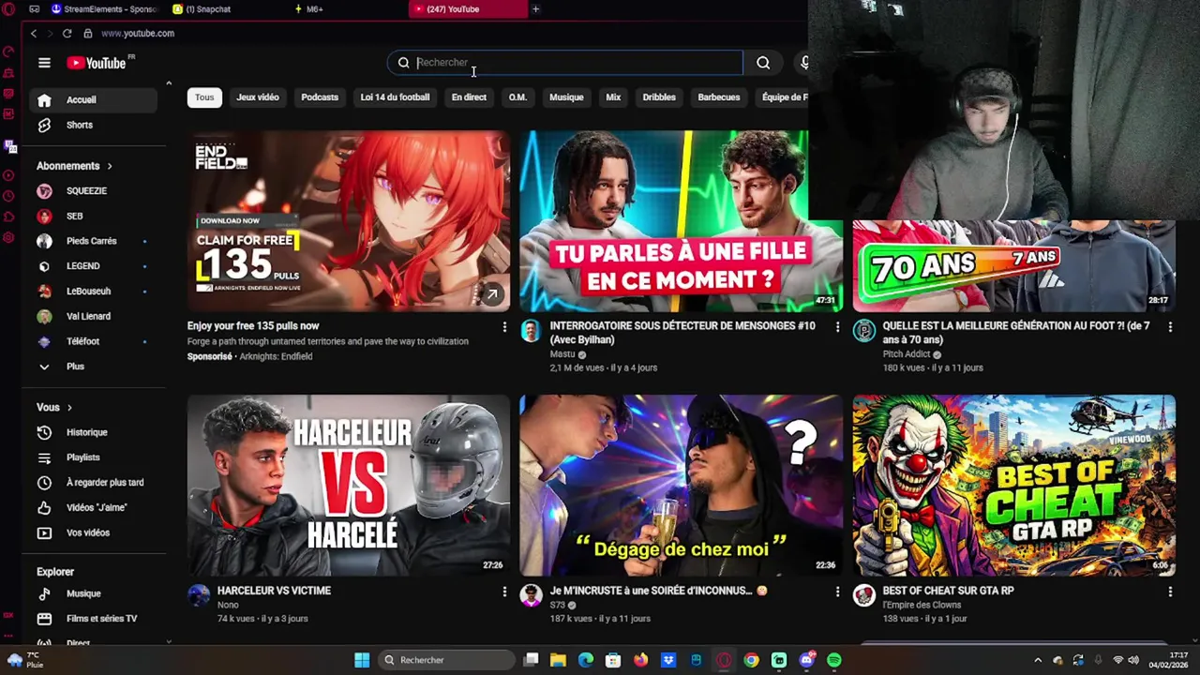This screenshot has width=1200, height=675.
Task: Select the Mix filter chip
Action: (x=613, y=97)
